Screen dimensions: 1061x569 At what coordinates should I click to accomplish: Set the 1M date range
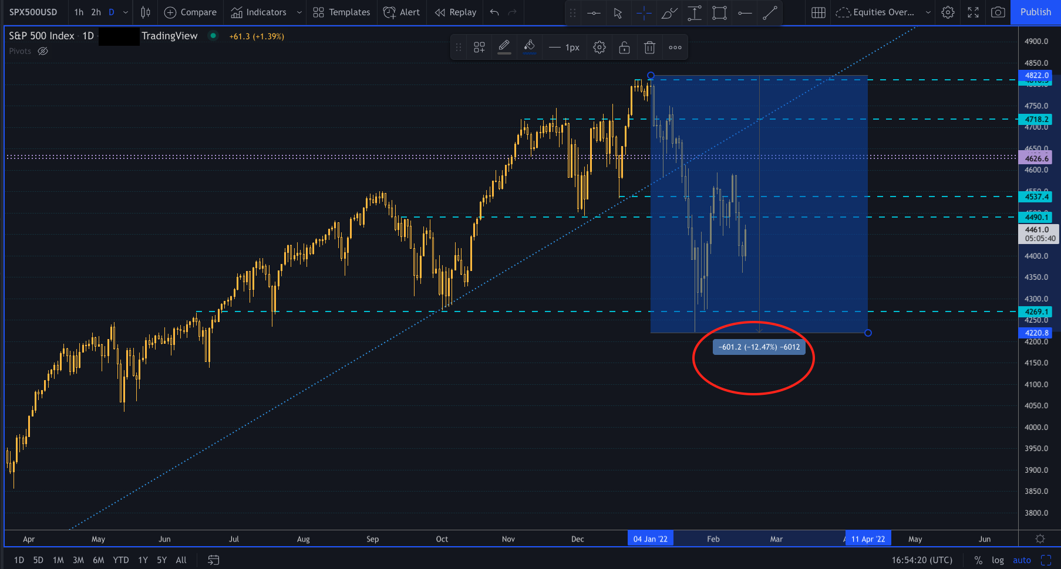[58, 560]
